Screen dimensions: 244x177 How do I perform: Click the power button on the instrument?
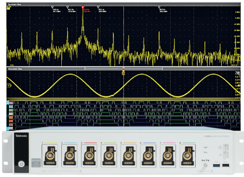tap(21, 164)
